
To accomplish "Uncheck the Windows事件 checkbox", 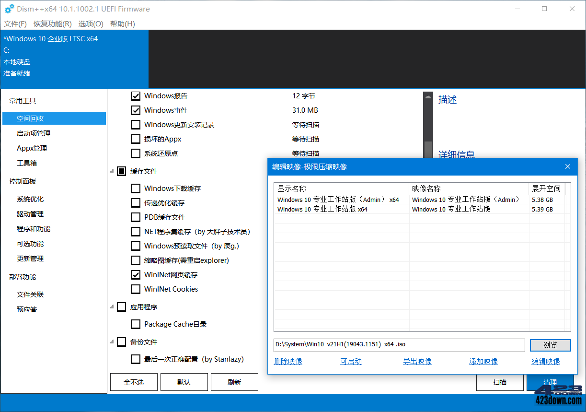I will 136,110.
